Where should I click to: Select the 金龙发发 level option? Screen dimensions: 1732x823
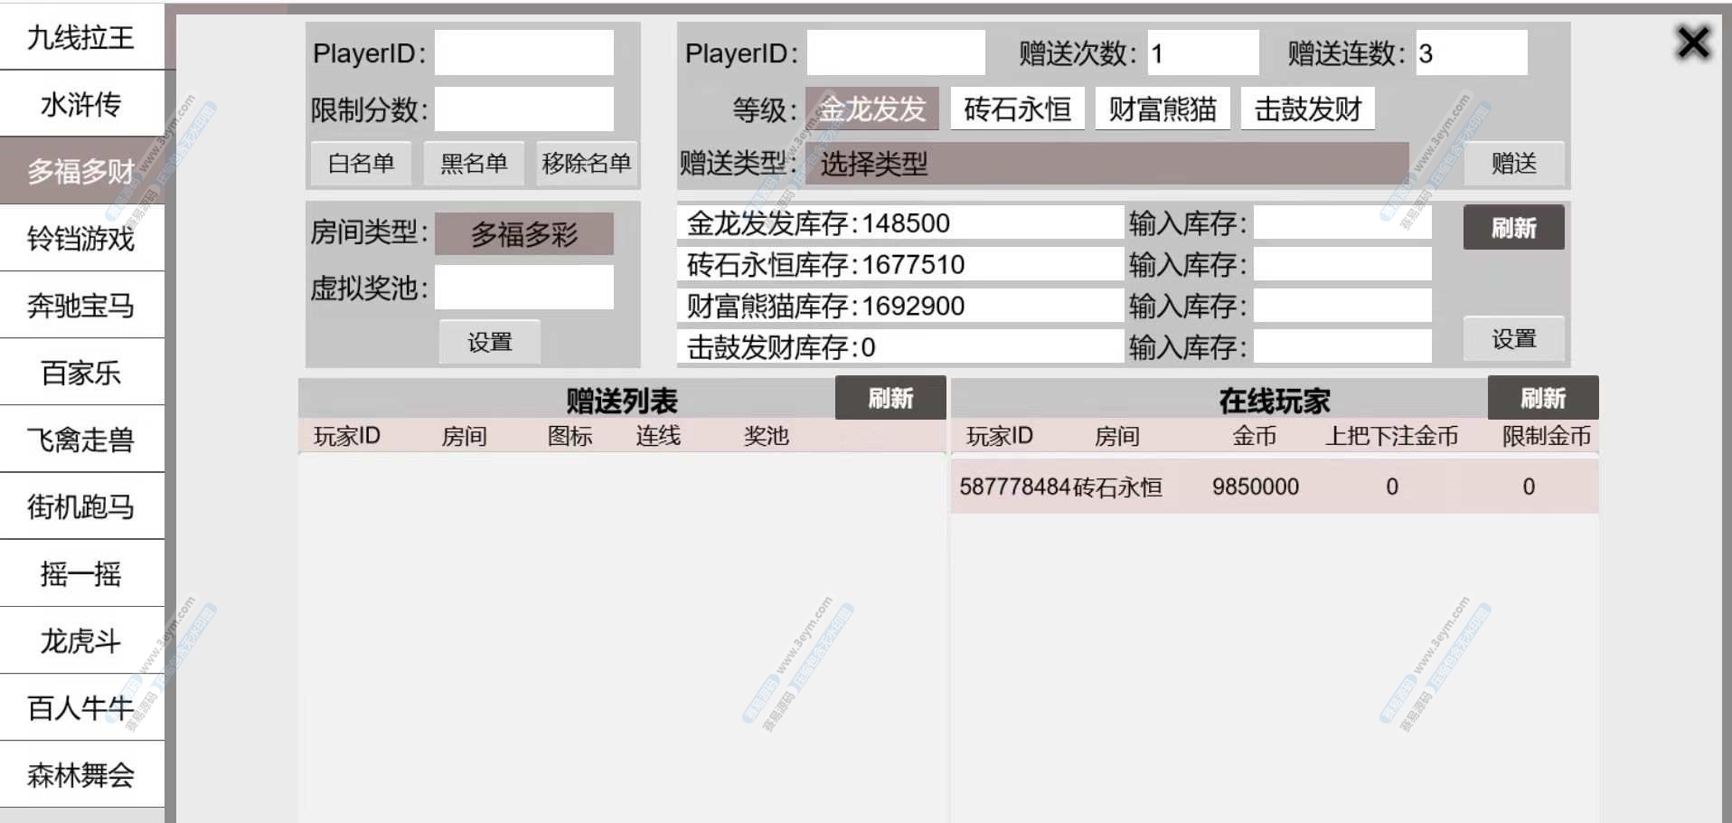pos(872,109)
